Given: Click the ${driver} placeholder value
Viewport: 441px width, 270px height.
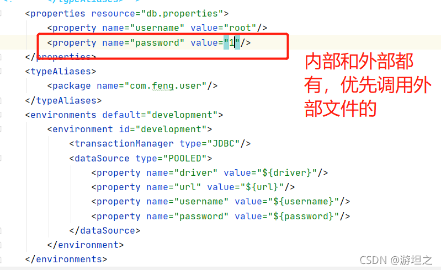Looking at the screenshot, I should [x=287, y=172].
